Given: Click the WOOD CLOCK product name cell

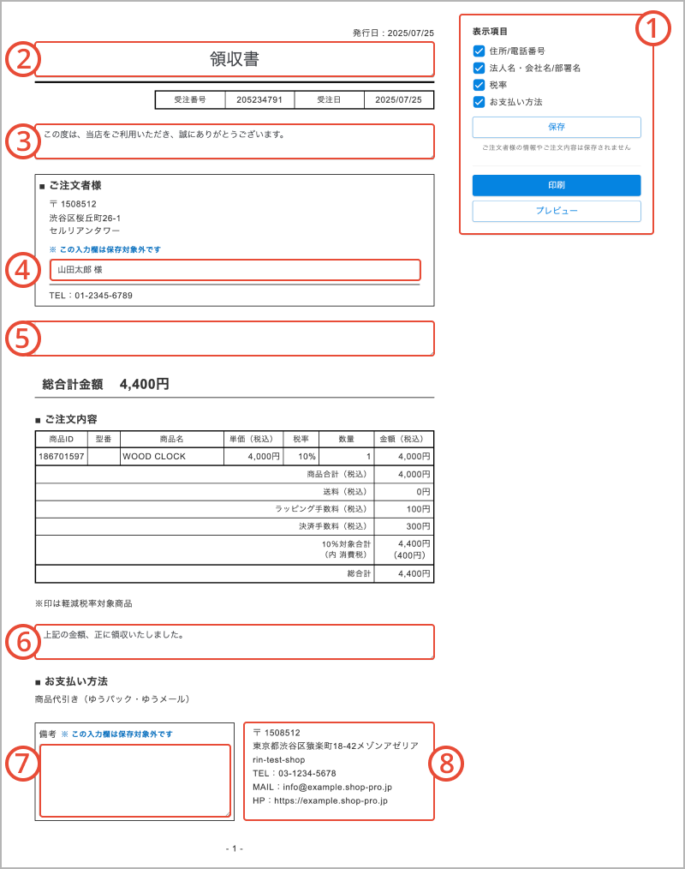Looking at the screenshot, I should (171, 457).
